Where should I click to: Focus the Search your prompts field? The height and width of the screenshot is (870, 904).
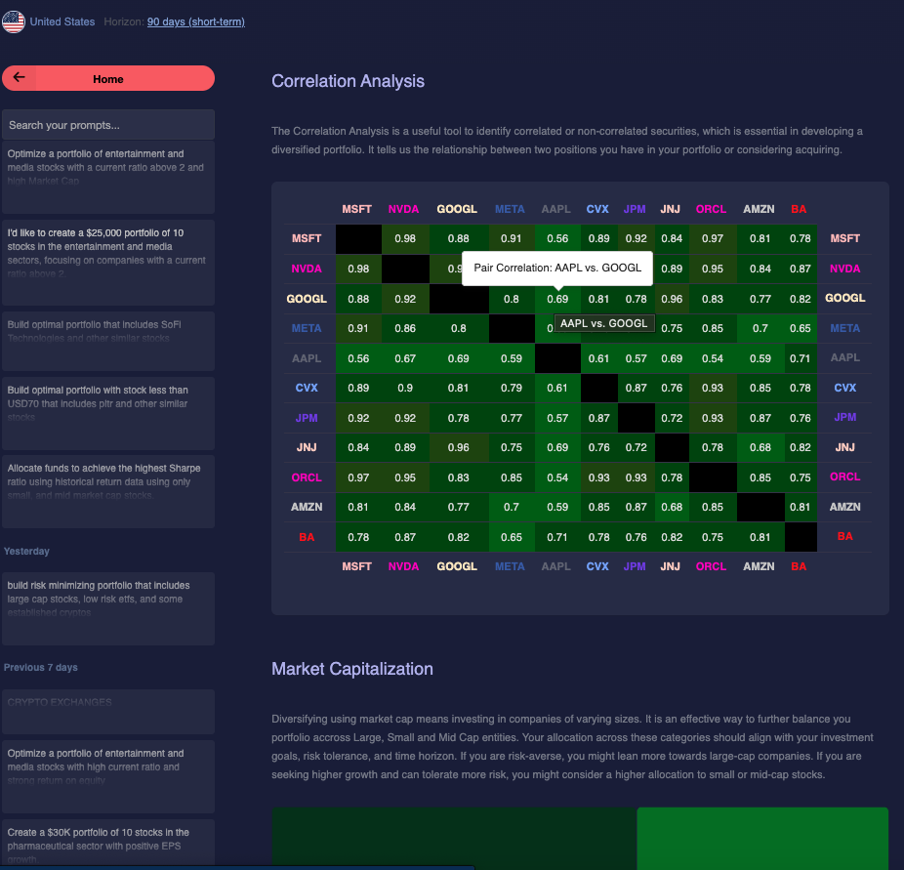click(108, 125)
